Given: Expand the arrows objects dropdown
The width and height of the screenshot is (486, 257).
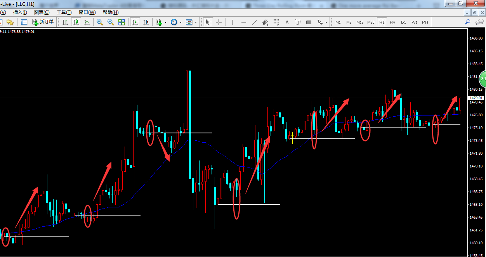Looking at the screenshot, I should (326, 22).
